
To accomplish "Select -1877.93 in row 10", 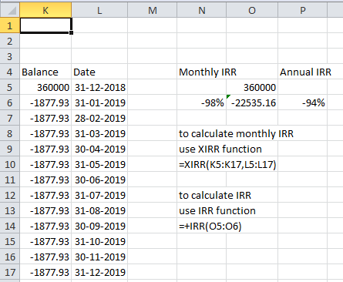I will coord(45,164).
